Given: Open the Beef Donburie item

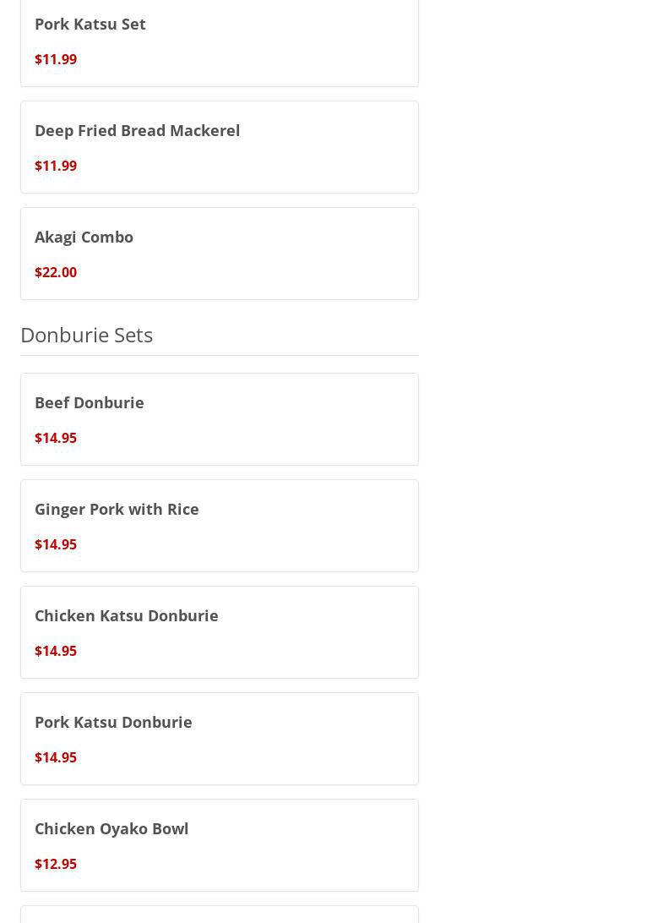Looking at the screenshot, I should 89,402.
